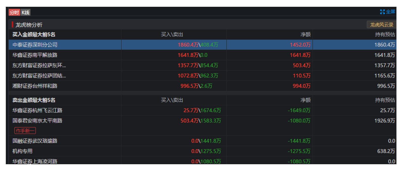The height and width of the screenshot is (171, 402).
Task: Click the 买入金额最大前5名 section header
Action: [x=34, y=34]
